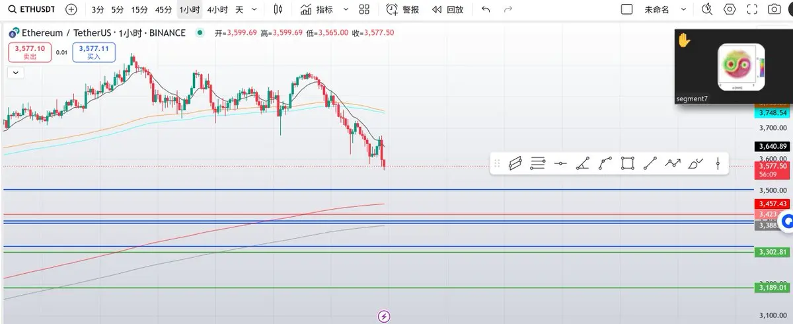Screen dimensions: 793x324
Task: Open the quick search icon
Action: [707, 10]
